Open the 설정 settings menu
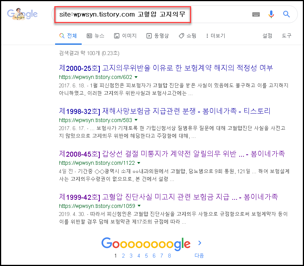 tap(267, 36)
